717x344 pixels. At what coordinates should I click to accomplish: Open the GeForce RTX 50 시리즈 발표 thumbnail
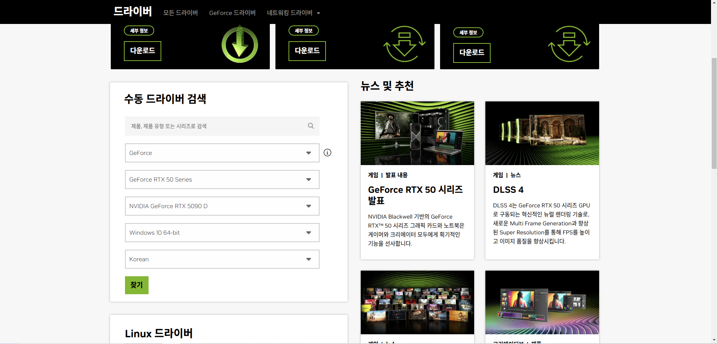pos(417,133)
